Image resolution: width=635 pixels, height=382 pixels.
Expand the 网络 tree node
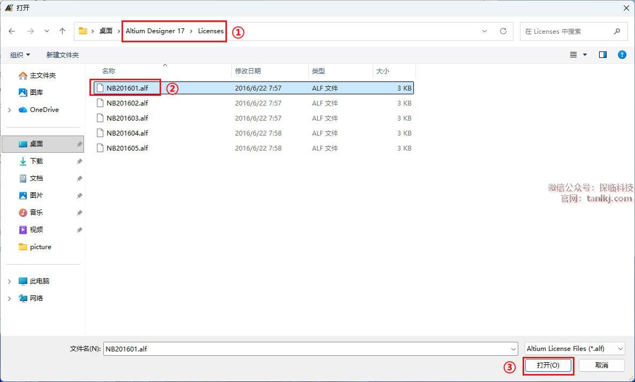point(9,298)
